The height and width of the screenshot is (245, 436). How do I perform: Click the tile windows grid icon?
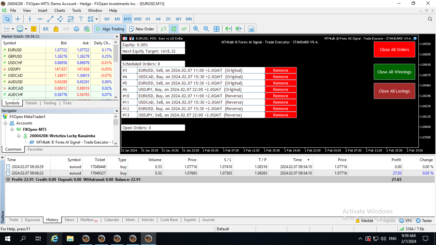pos(216,29)
